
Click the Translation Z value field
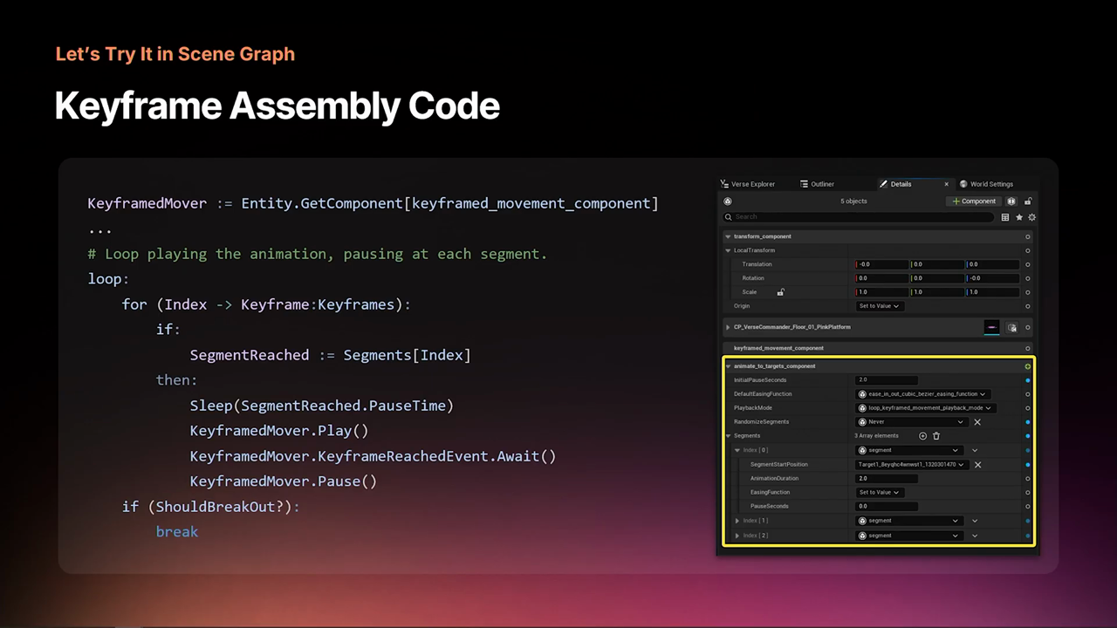coord(992,264)
